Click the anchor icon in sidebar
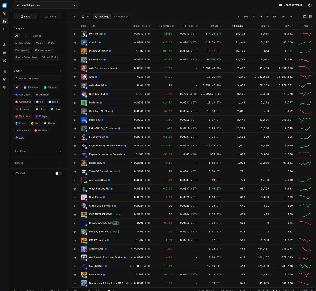 coord(4,45)
